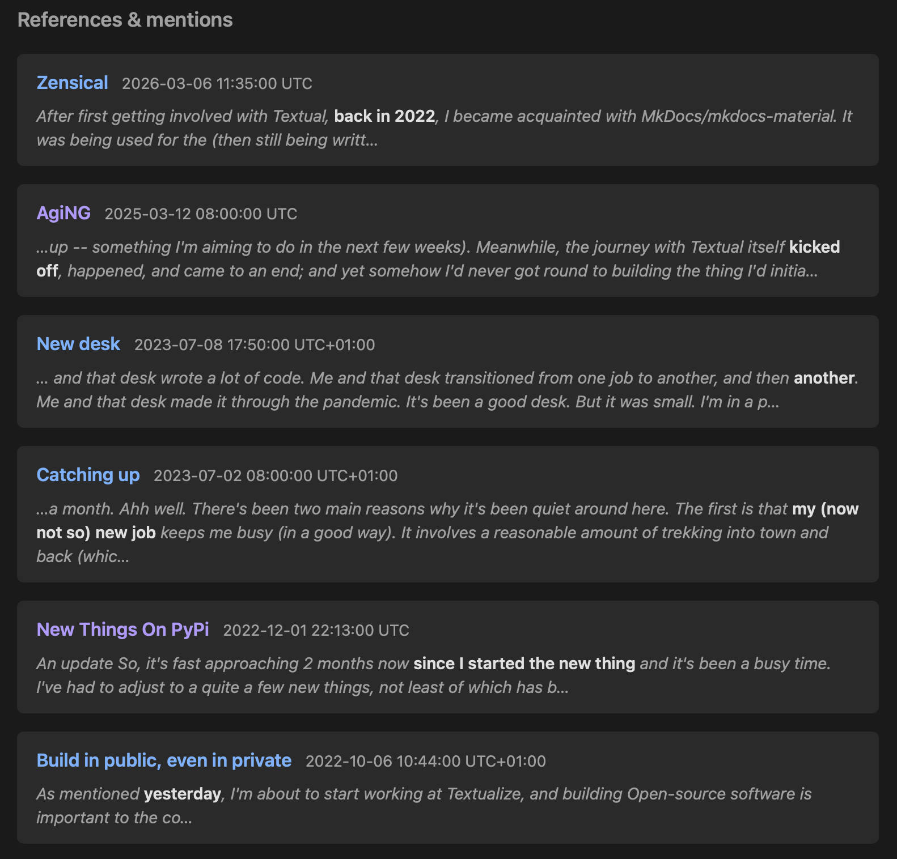Screen dimensions: 897x859
Task: Select the Catching up excerpt card
Action: click(448, 531)
